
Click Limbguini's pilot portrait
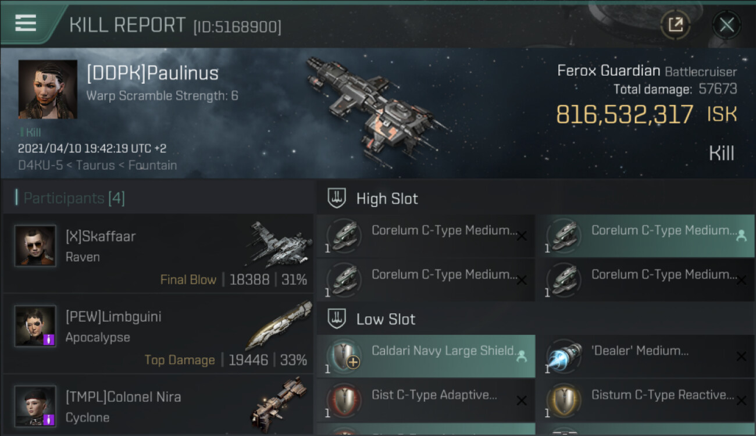point(35,326)
